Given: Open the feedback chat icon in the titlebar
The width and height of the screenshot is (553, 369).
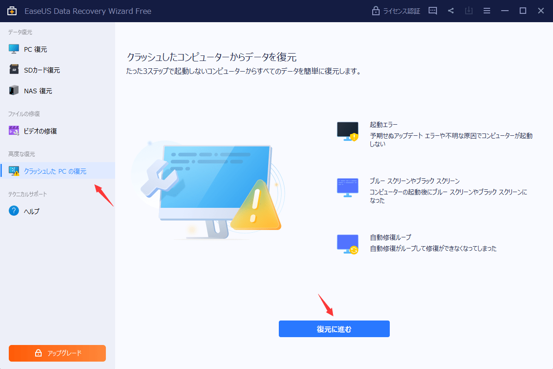Looking at the screenshot, I should (x=432, y=11).
